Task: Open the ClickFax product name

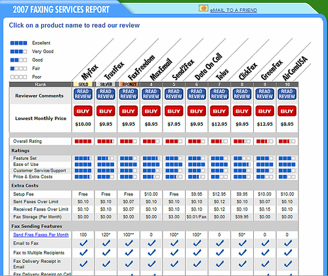Action: [x=248, y=71]
